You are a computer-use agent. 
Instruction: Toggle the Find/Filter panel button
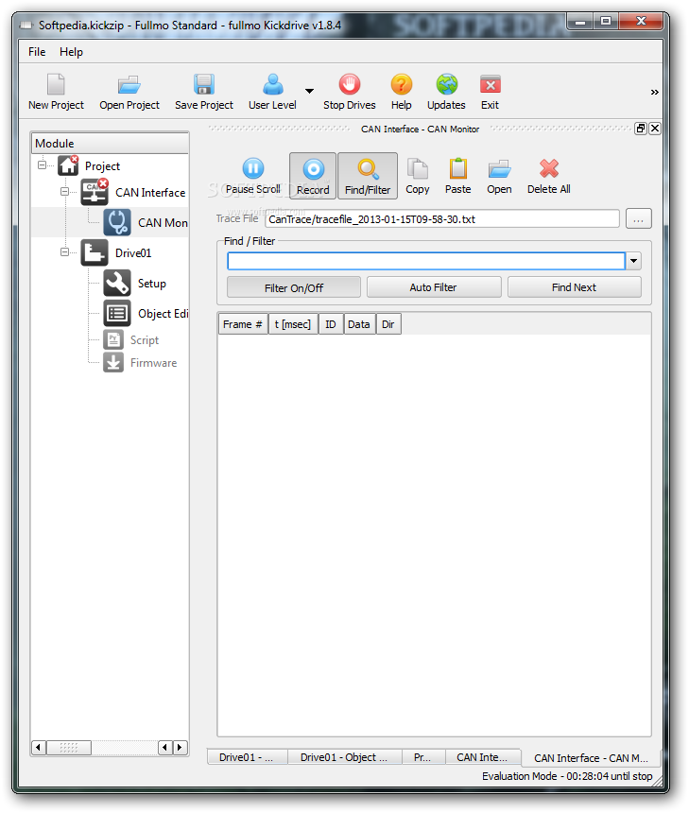[368, 176]
